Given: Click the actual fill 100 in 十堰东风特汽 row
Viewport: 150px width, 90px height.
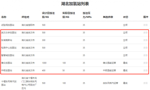Looking at the screenshot, I should (x=64, y=83).
